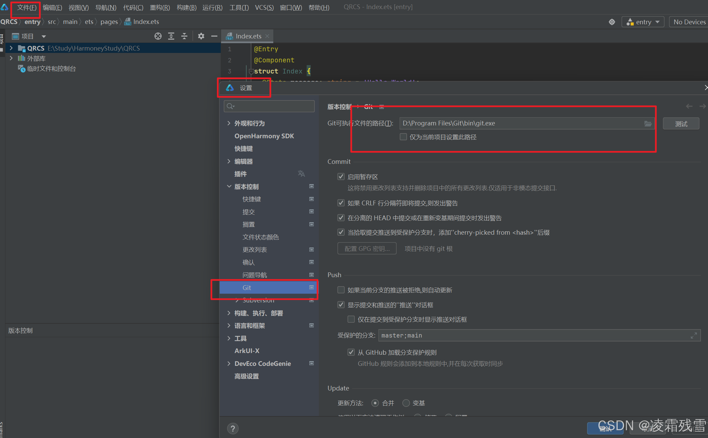Click the expand all icon in project panel
This screenshot has width=708, height=438.
point(171,36)
